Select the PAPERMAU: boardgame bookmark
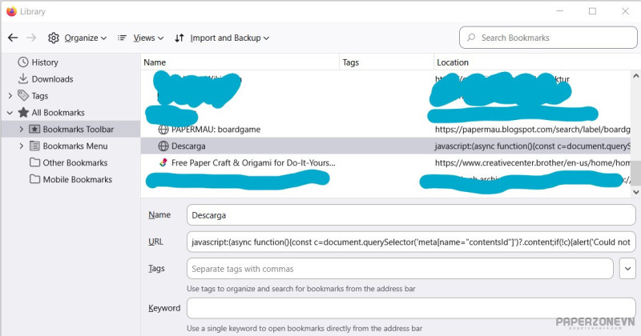Image resolution: width=641 pixels, height=336 pixels. click(215, 130)
